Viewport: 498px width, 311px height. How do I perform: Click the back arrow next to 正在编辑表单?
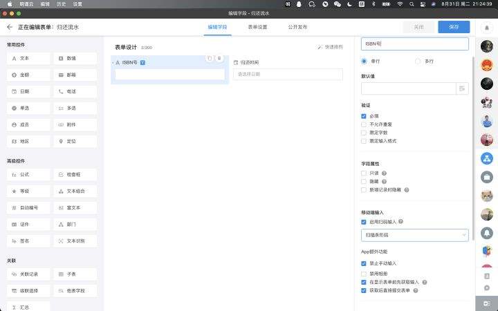tap(10, 27)
